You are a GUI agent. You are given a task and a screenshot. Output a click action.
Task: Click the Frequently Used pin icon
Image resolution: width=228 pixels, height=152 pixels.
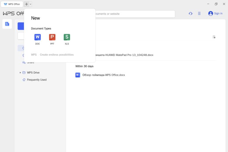coord(24,80)
